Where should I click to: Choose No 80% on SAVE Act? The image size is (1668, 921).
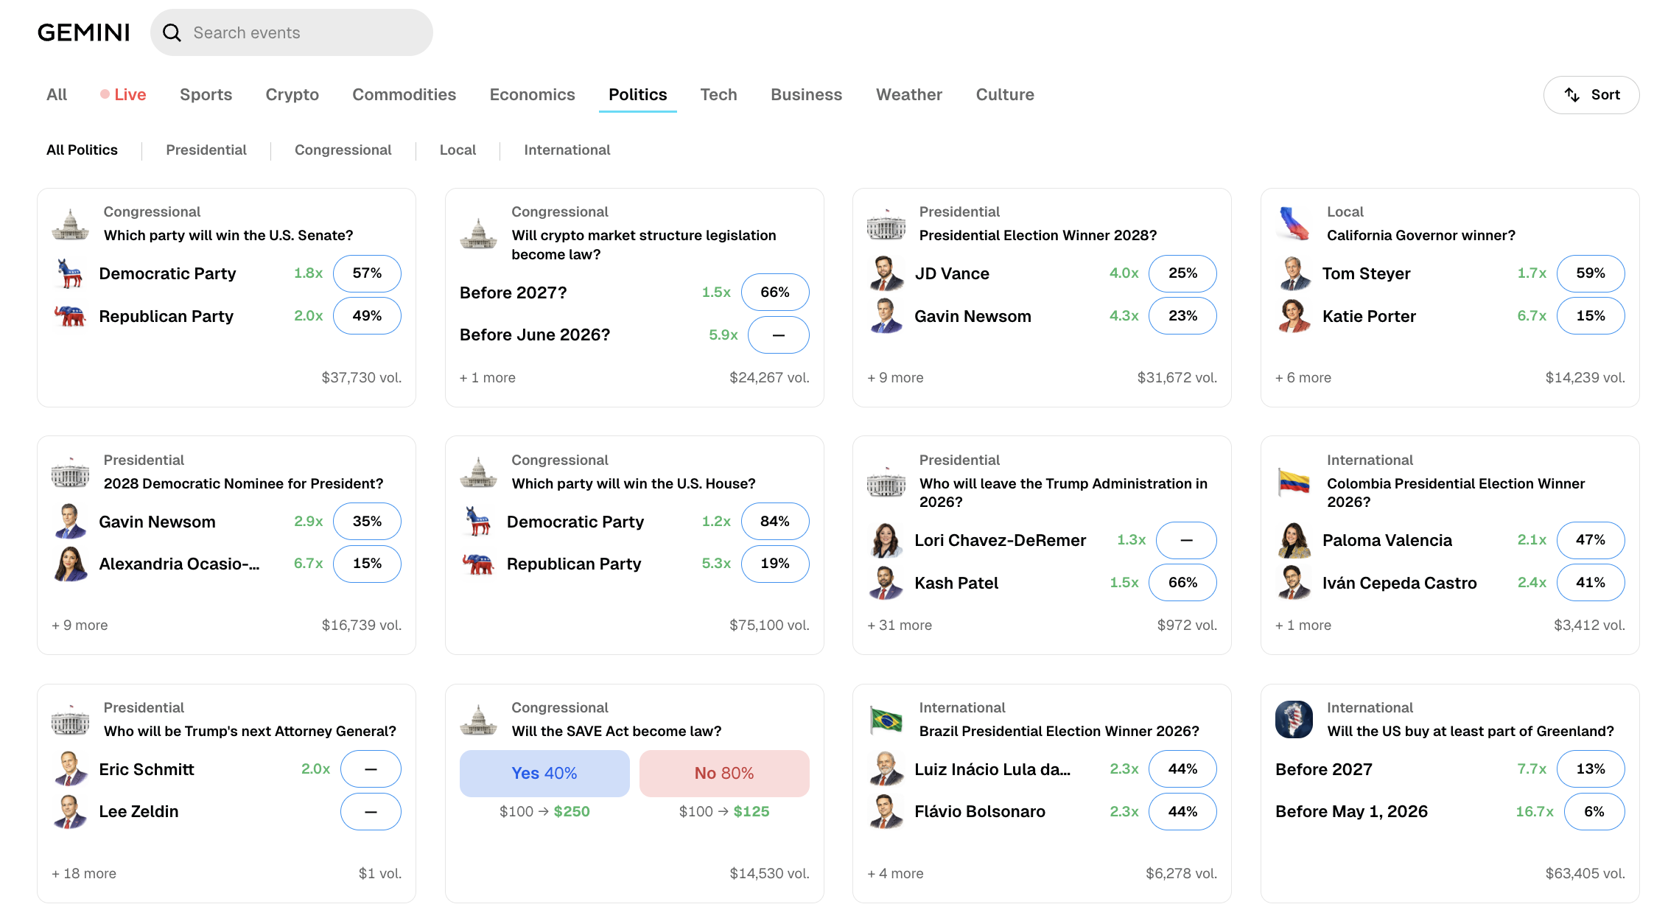pos(724,773)
